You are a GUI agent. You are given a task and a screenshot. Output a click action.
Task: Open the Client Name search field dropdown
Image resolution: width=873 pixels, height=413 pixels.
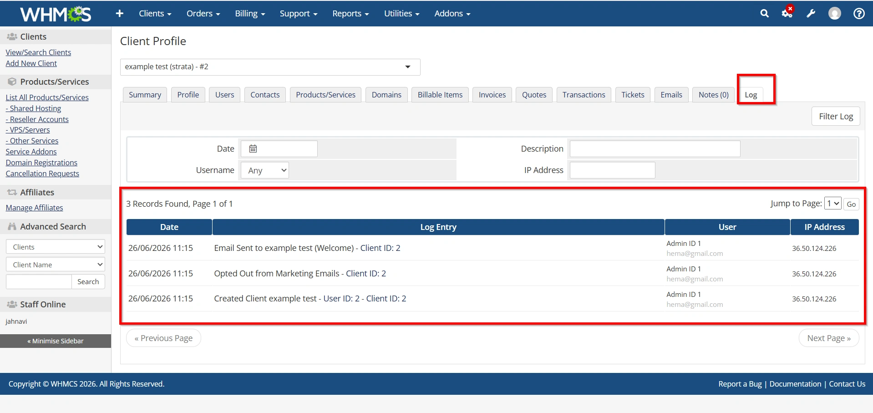pyautogui.click(x=56, y=265)
